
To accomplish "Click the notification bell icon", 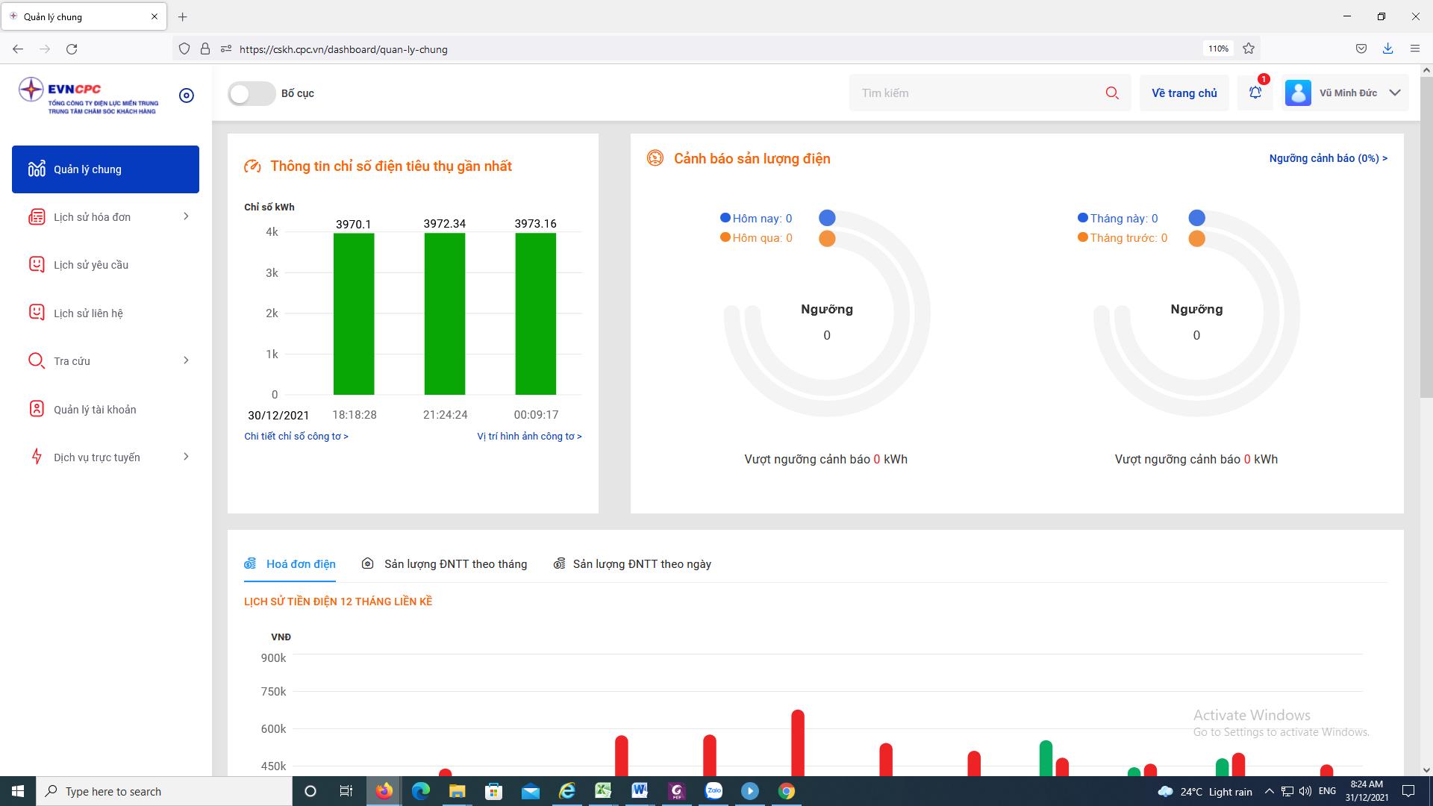I will pyautogui.click(x=1255, y=93).
